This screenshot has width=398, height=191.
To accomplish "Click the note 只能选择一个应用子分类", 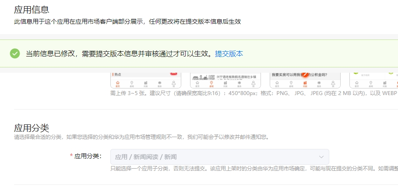I will coord(254,168).
